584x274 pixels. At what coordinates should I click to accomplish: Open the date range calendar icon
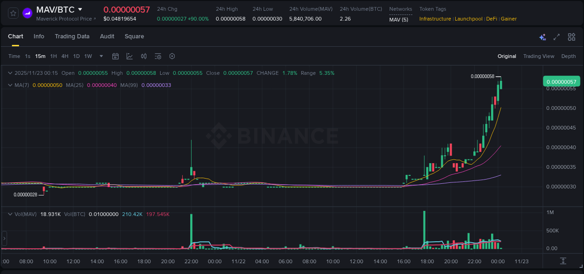[115, 56]
